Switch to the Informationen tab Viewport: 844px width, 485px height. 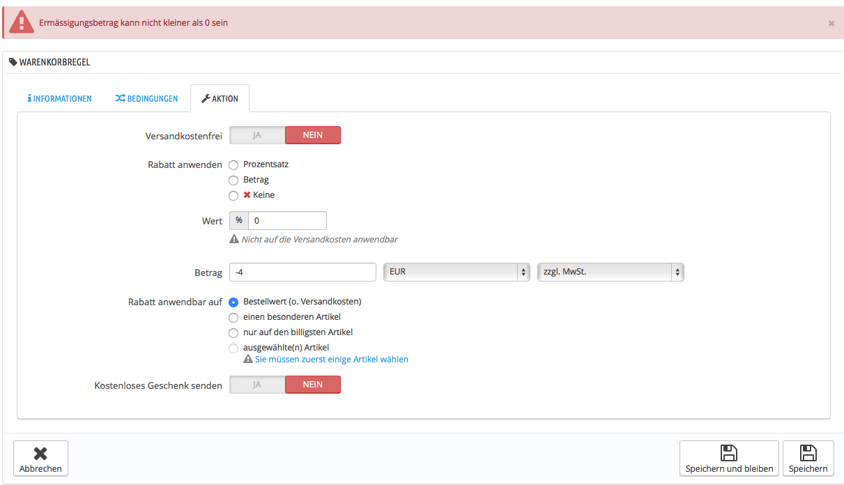click(60, 99)
